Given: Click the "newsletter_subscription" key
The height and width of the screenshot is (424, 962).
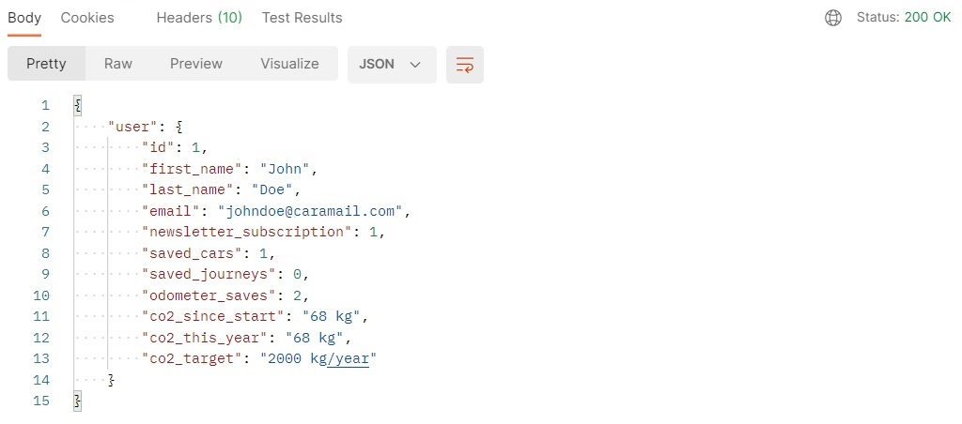Looking at the screenshot, I should coord(250,233).
